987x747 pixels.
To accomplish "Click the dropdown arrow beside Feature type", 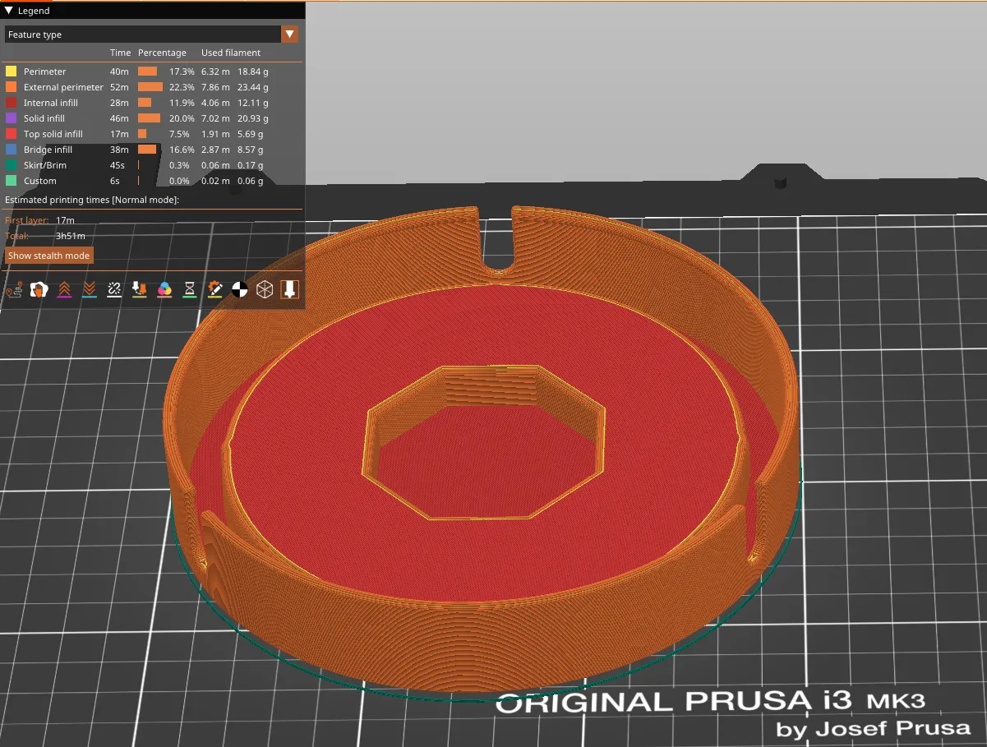I will 289,35.
